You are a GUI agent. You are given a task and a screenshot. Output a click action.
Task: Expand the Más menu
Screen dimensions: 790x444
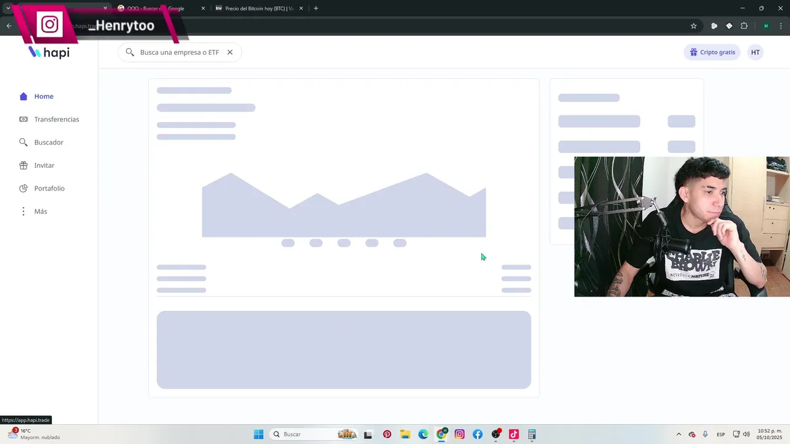(x=33, y=212)
